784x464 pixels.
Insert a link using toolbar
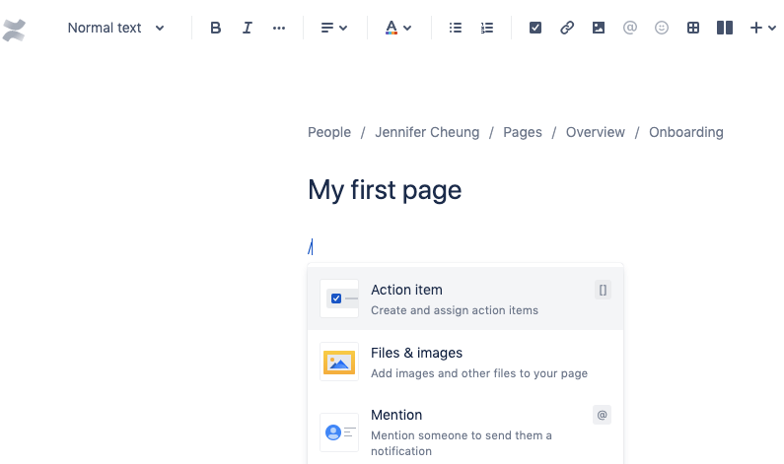click(x=567, y=28)
